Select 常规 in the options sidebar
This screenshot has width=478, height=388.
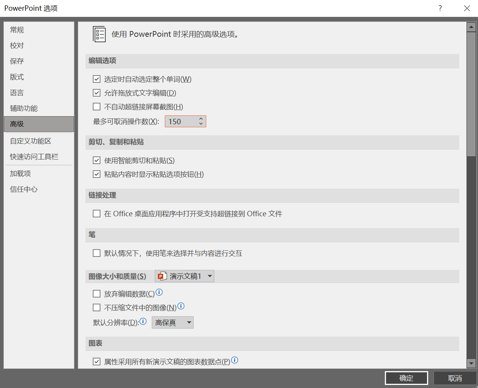[39, 30]
